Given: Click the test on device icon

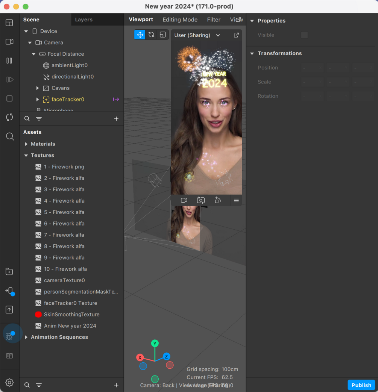Looking at the screenshot, I should pyautogui.click(x=10, y=291).
